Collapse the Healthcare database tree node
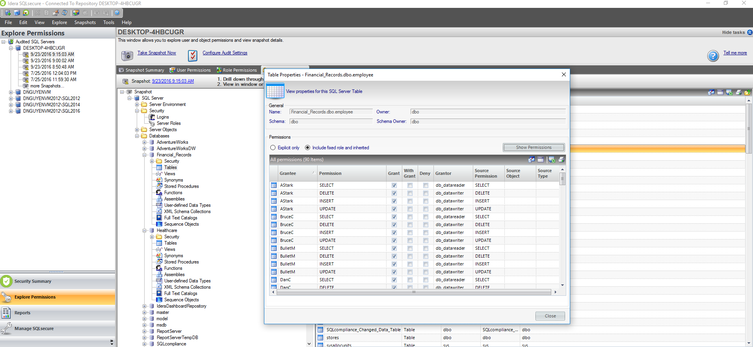The width and height of the screenshot is (753, 347). [145, 230]
